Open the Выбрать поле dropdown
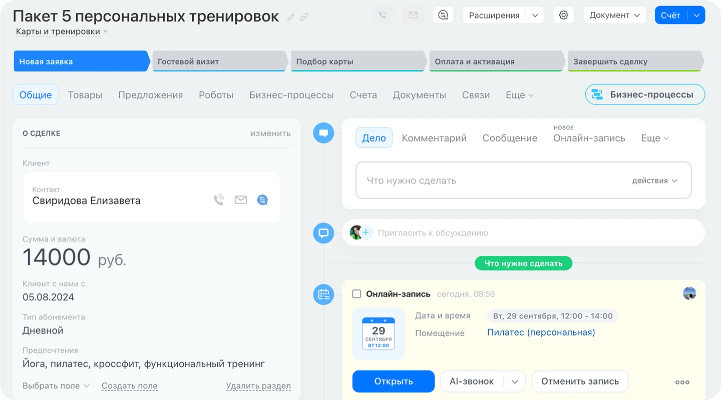The width and height of the screenshot is (721, 400). 56,385
